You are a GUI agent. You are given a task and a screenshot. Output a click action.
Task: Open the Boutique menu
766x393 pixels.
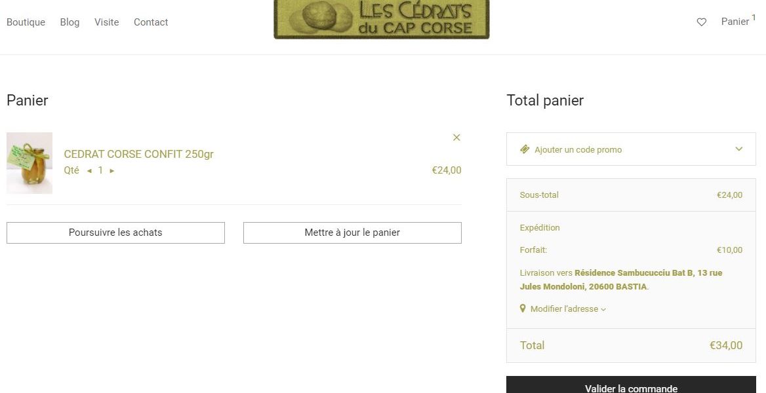pos(26,22)
